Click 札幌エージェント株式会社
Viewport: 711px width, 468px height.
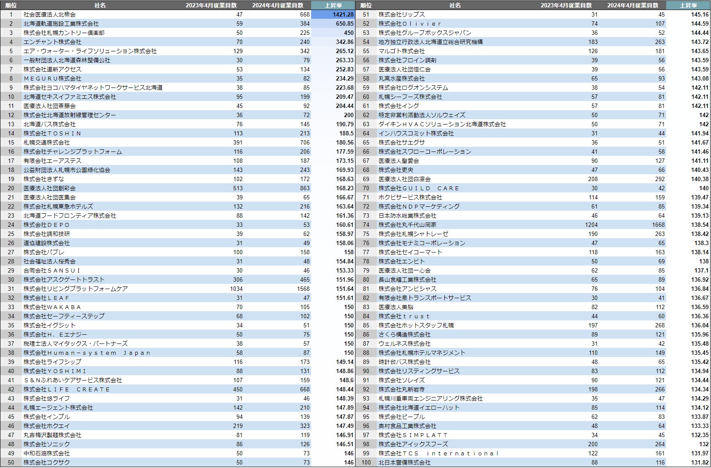[58, 407]
